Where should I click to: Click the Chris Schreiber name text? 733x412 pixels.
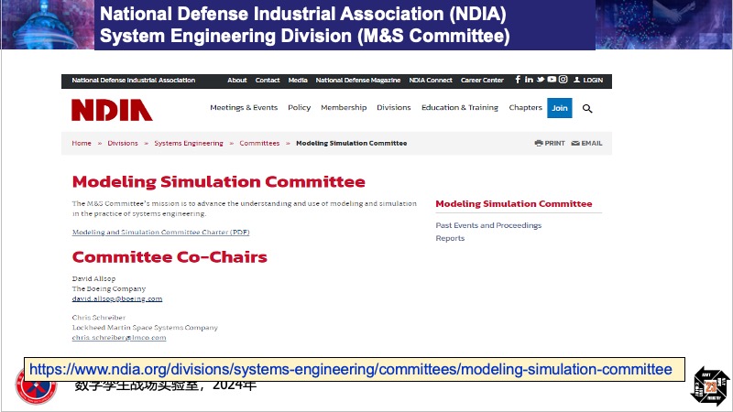coord(99,317)
